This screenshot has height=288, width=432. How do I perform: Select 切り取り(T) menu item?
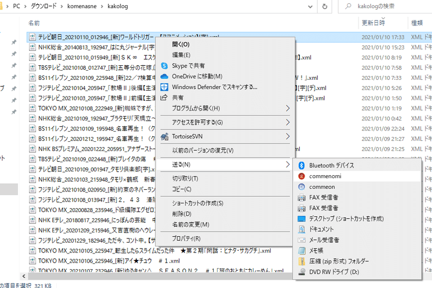coord(225,179)
